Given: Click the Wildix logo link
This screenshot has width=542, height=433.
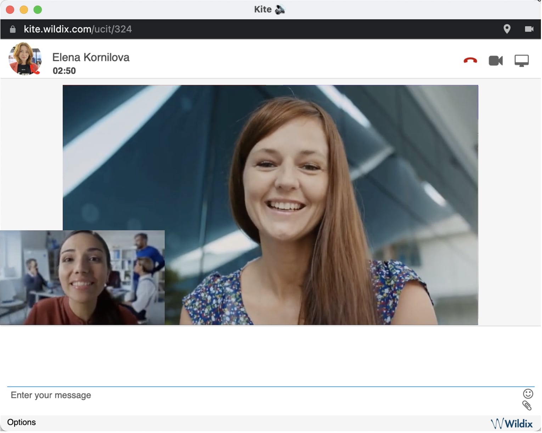Looking at the screenshot, I should click(512, 423).
